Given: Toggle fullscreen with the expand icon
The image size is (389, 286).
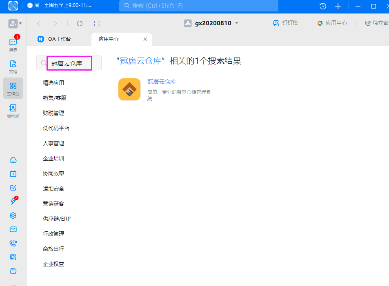Looking at the screenshot, I should [97, 23].
